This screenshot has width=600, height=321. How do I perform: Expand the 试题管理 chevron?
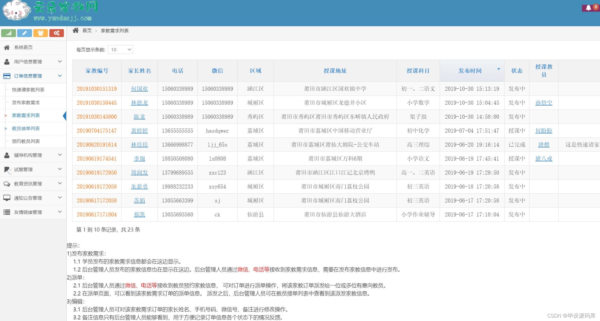coord(60,169)
